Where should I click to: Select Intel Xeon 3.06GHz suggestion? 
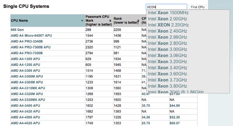pyautogui.click(x=188, y=55)
